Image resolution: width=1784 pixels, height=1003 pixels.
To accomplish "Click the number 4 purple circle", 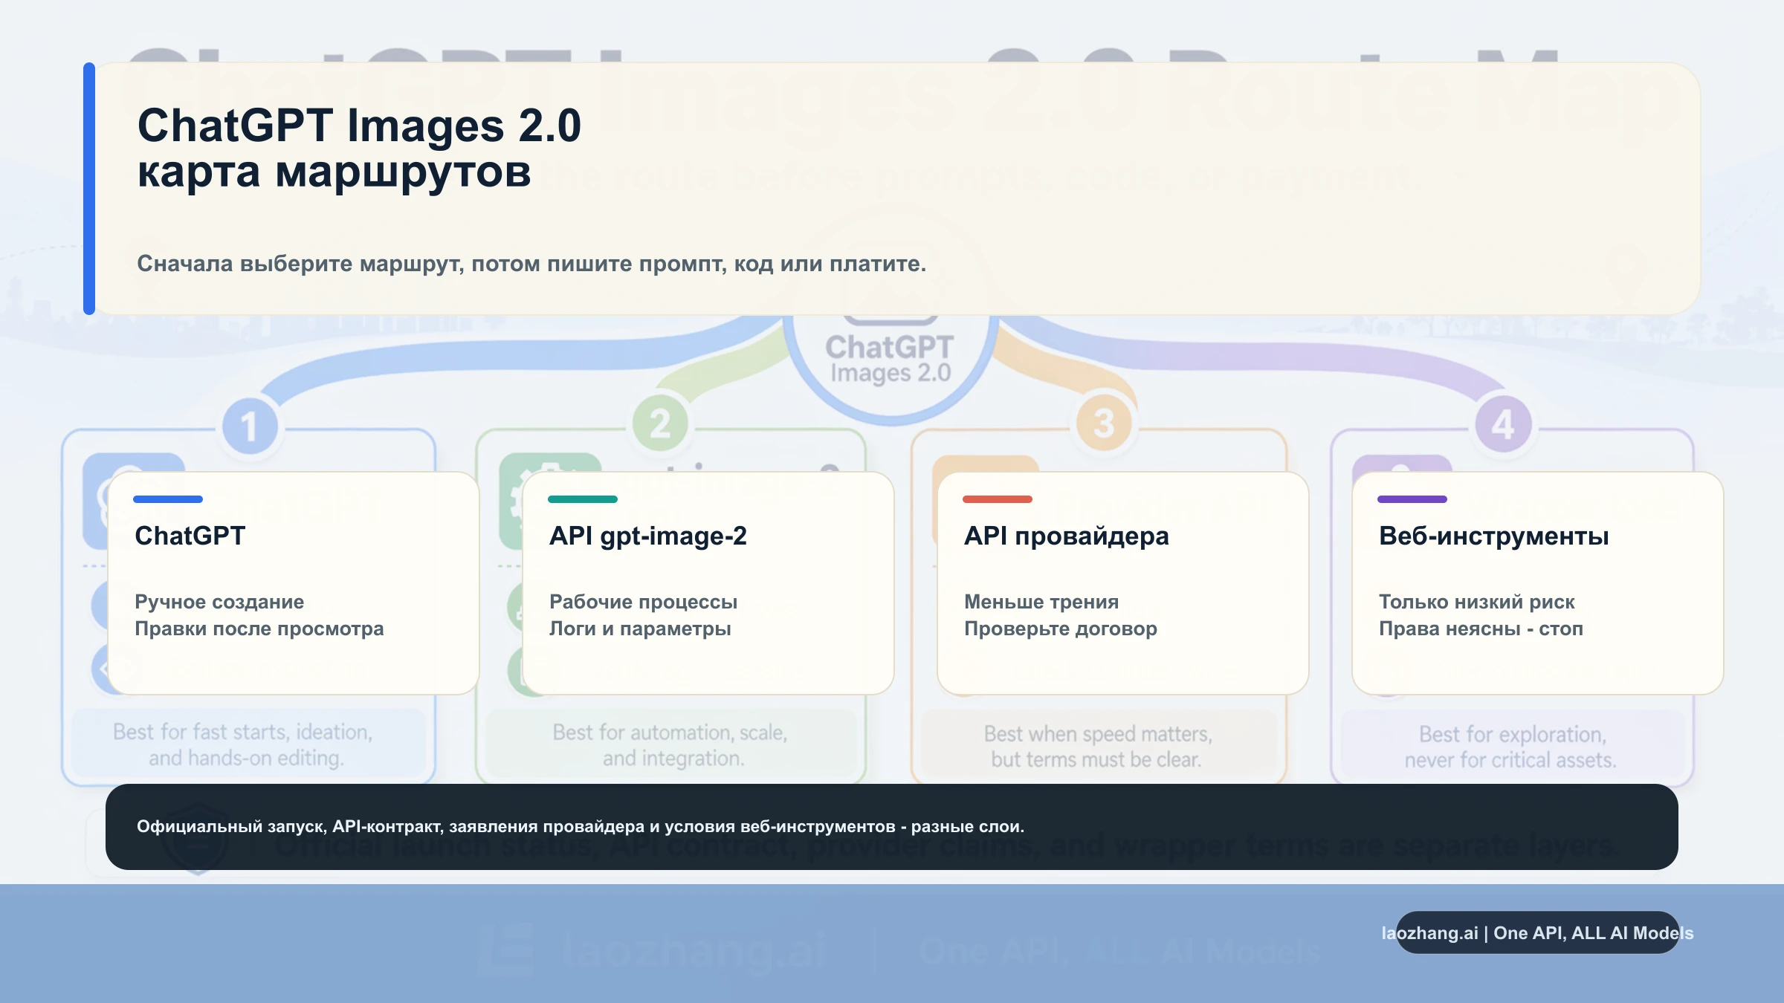I will click(x=1503, y=424).
